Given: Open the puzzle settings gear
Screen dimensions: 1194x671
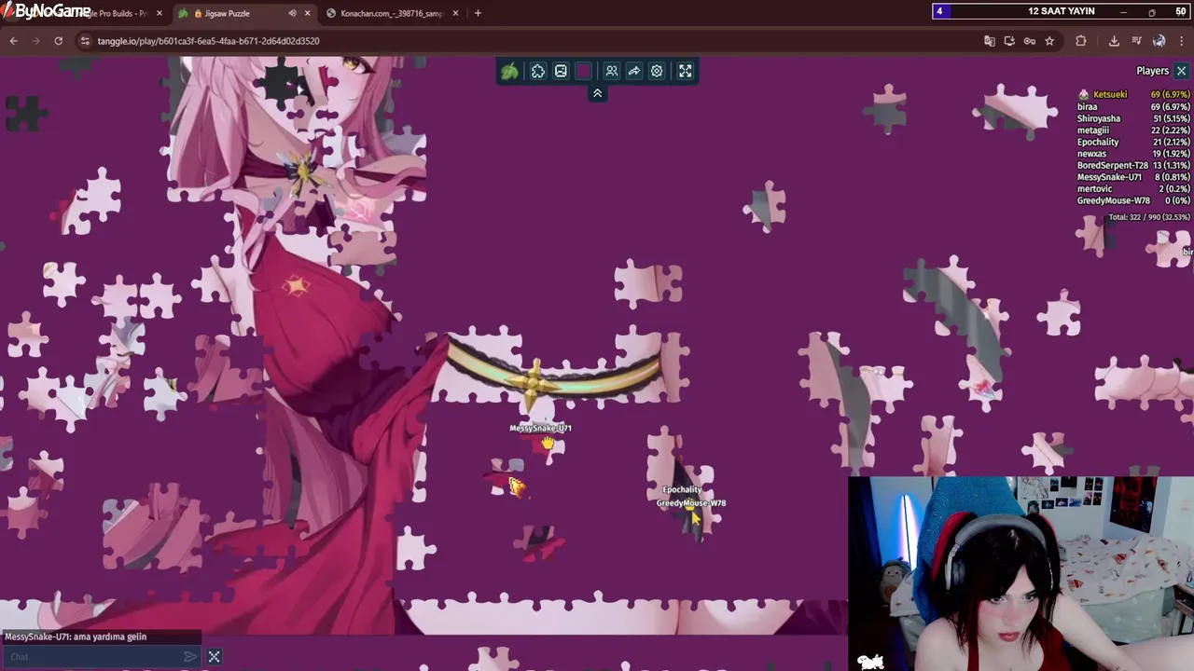Looking at the screenshot, I should (x=657, y=71).
